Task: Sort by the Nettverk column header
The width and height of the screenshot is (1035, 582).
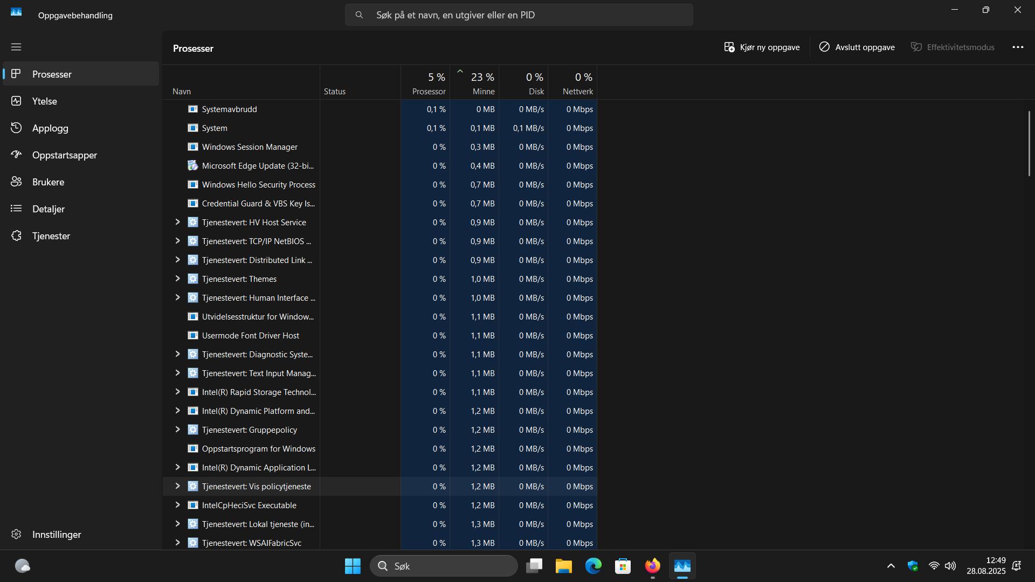Action: pyautogui.click(x=572, y=82)
